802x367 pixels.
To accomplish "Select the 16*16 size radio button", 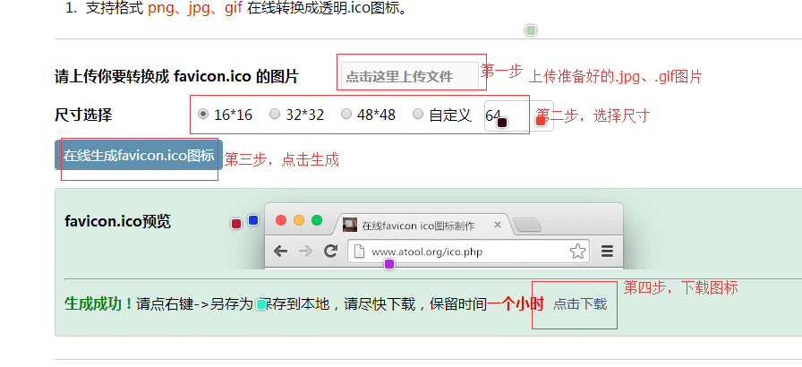I will tap(203, 114).
